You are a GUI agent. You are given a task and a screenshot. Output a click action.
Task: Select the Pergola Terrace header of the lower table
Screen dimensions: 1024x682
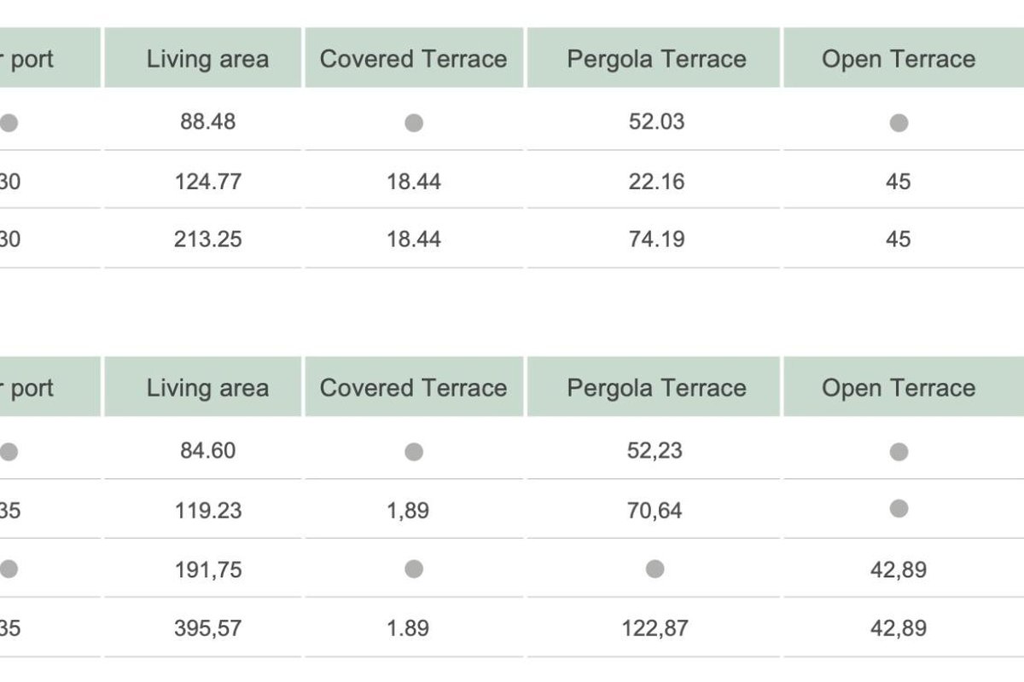(656, 388)
